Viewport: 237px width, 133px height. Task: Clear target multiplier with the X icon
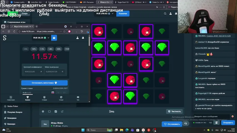pos(41,72)
